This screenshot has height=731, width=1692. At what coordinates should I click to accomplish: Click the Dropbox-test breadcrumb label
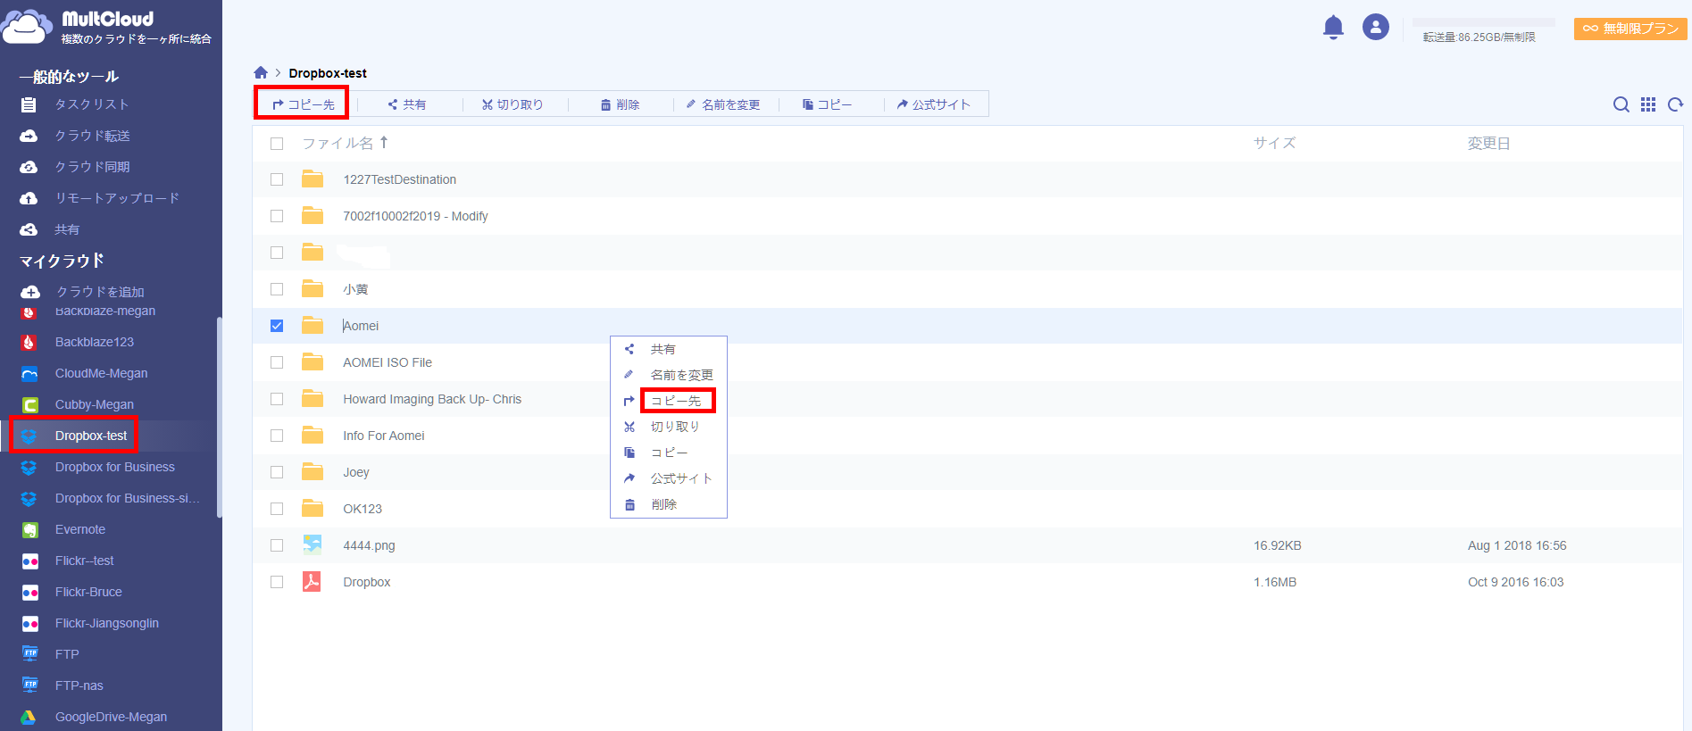[x=328, y=73]
